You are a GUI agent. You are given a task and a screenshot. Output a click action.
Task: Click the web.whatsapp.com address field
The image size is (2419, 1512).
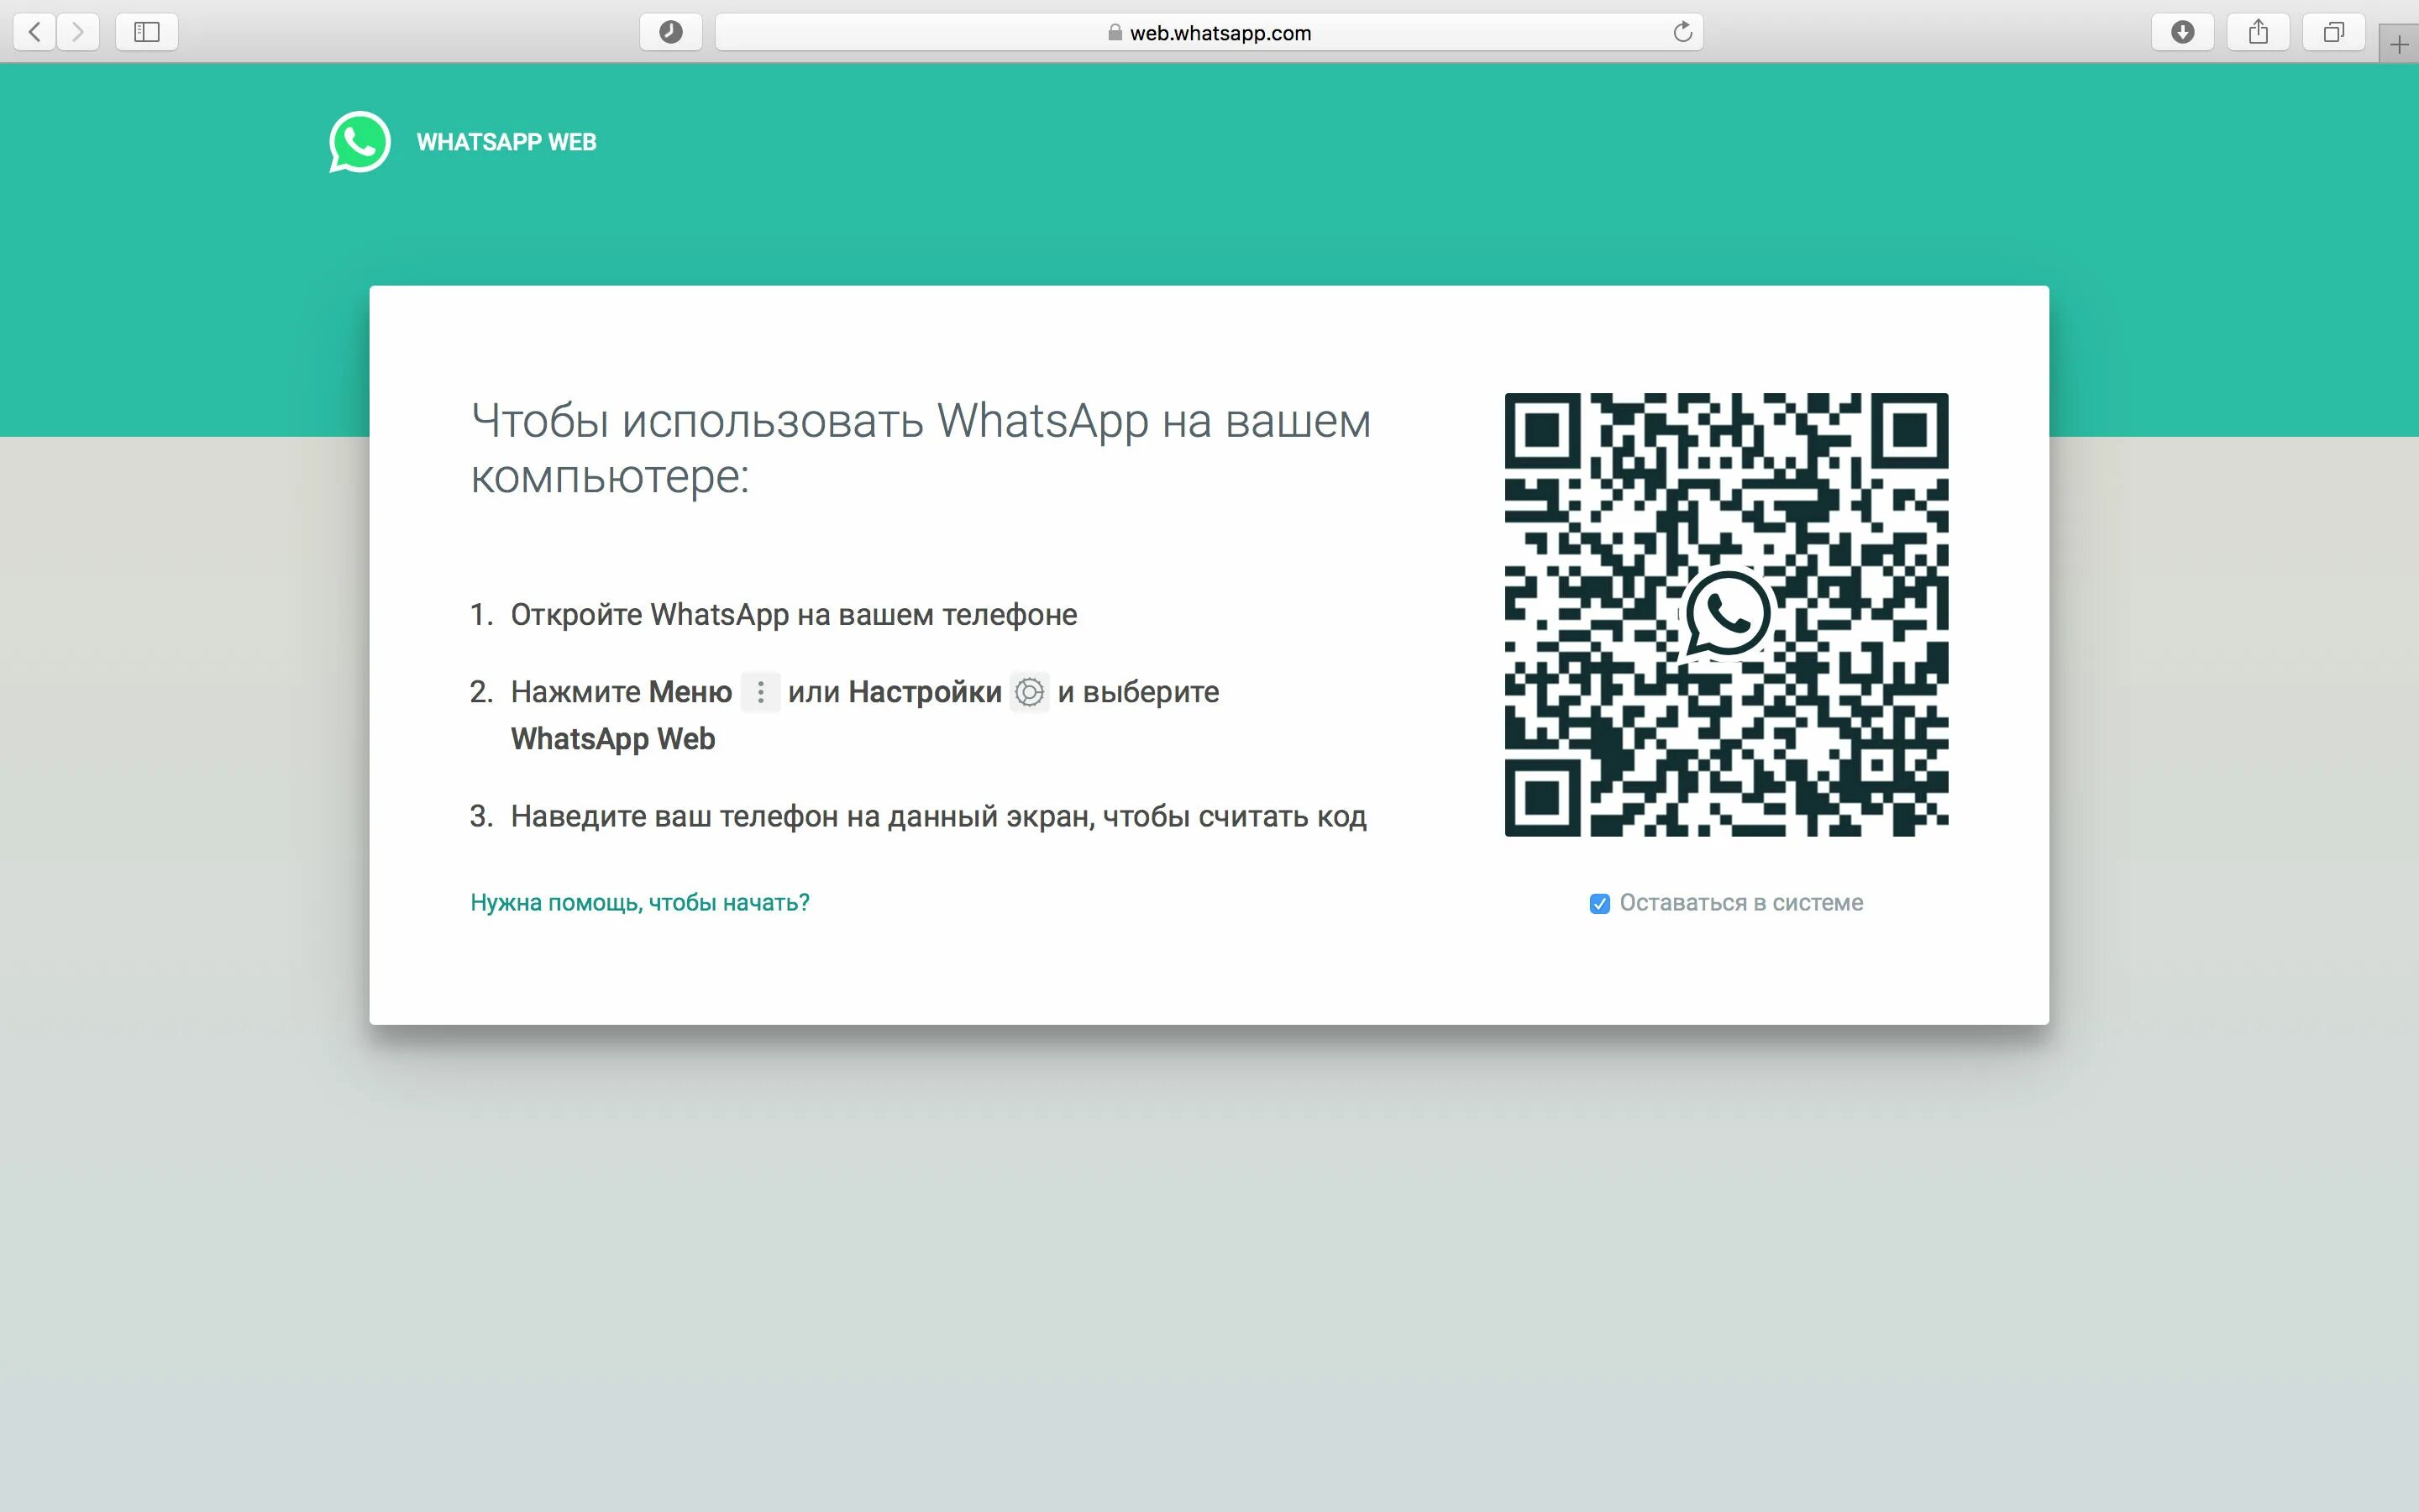point(1209,32)
